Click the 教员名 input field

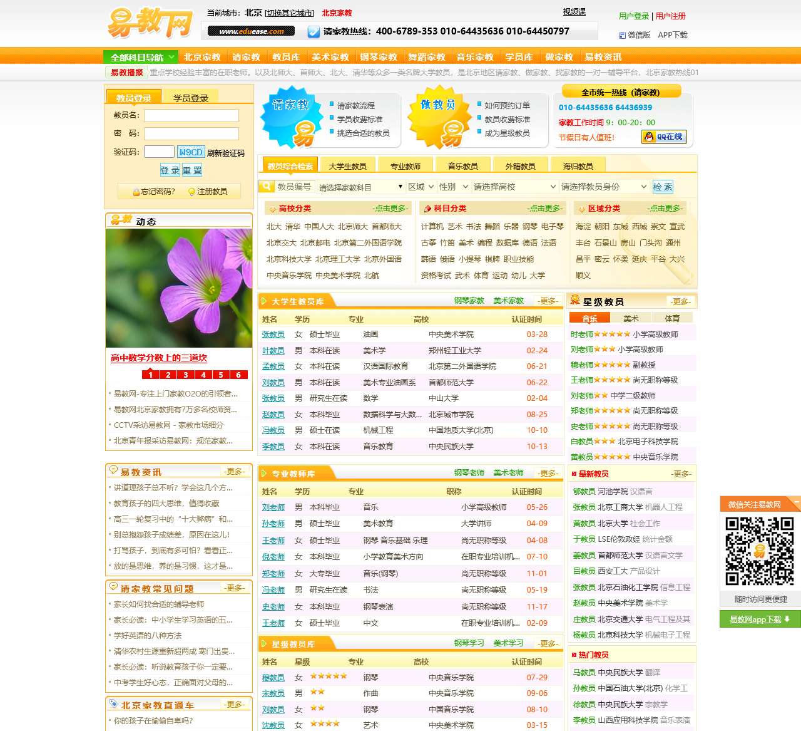[191, 116]
